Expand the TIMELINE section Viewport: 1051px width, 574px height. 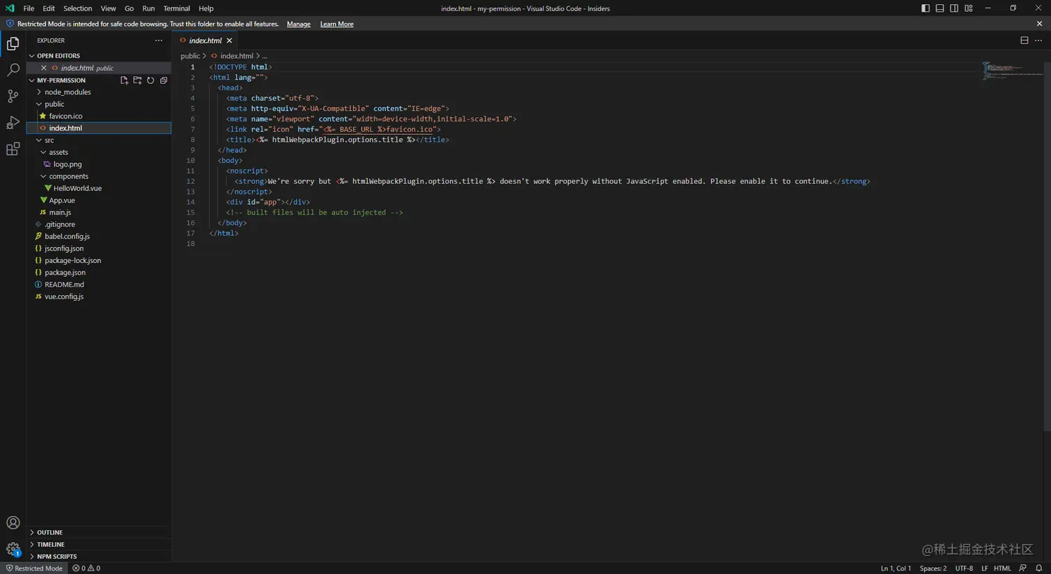click(99, 545)
